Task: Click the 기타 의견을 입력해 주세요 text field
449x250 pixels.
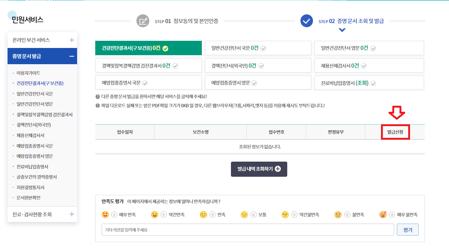Action: coord(248,230)
